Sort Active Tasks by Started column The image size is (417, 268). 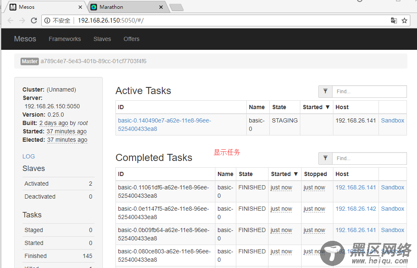tap(316, 107)
